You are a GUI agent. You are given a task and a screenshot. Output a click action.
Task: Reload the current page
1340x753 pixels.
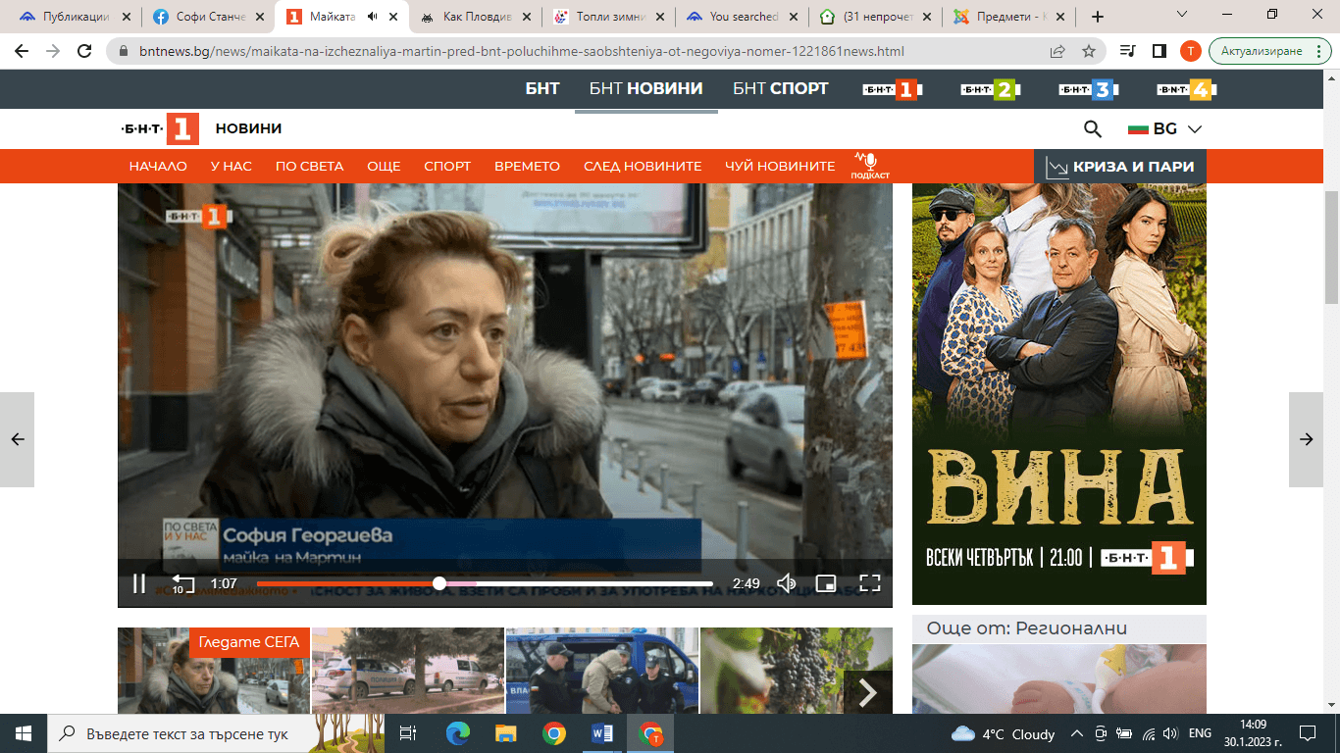(84, 51)
